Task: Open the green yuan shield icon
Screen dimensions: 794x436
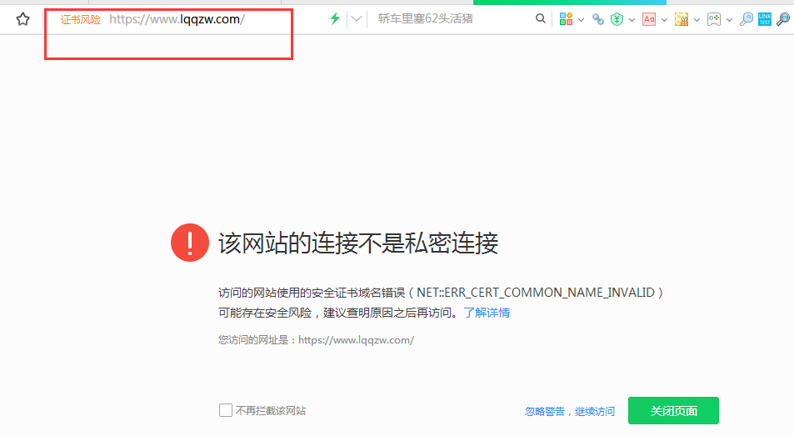Action: tap(617, 19)
